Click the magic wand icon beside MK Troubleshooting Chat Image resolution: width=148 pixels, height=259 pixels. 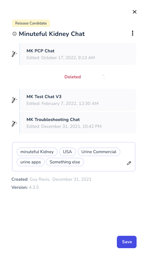click(14, 123)
